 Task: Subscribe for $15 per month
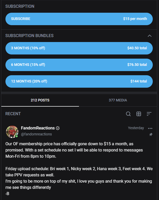click(79, 19)
